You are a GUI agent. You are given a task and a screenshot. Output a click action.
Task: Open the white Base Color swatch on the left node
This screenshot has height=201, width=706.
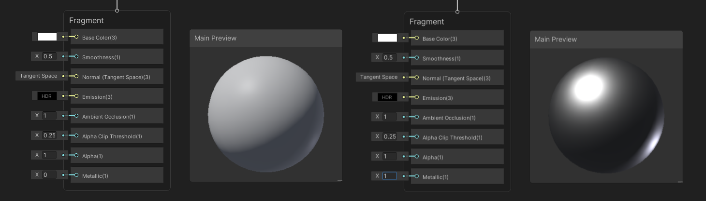pos(47,37)
